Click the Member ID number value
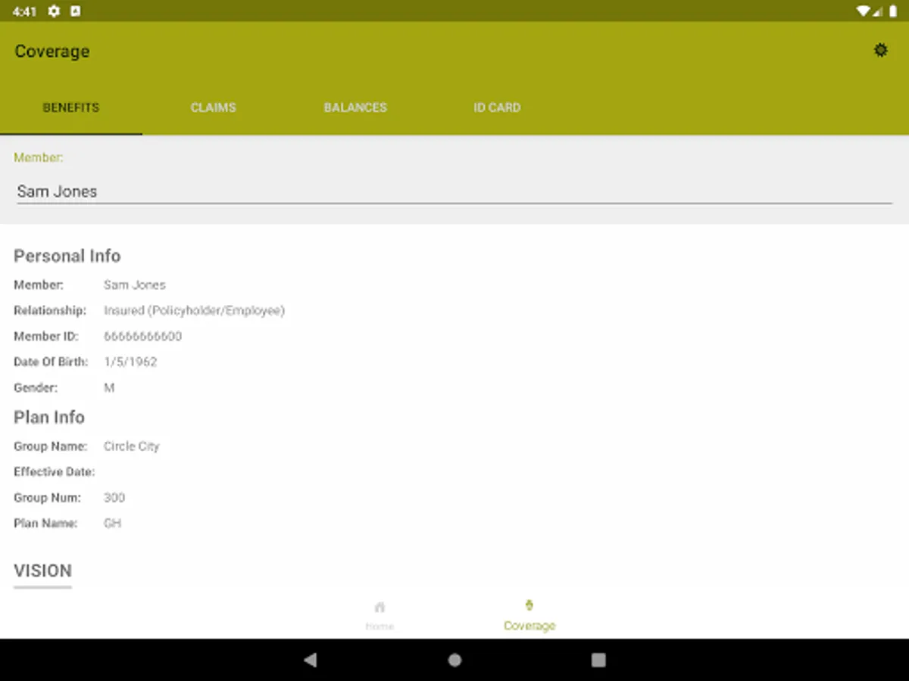The width and height of the screenshot is (909, 681). click(x=142, y=336)
